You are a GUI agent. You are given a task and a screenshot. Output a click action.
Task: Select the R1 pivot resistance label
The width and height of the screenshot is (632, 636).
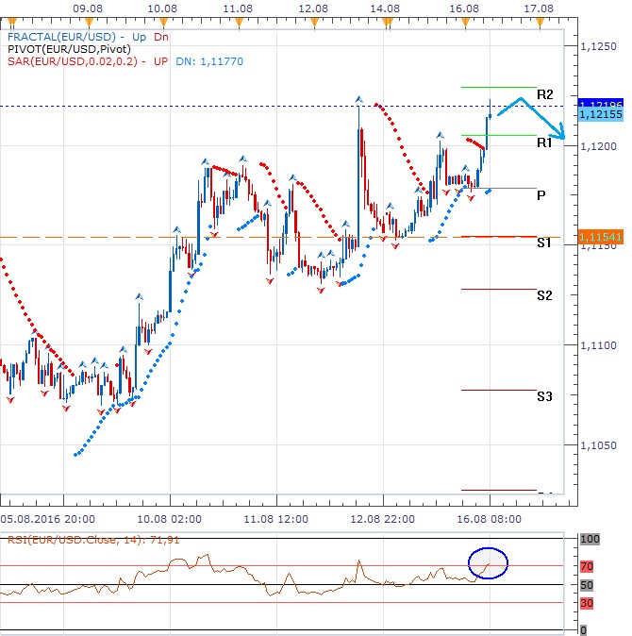544,142
